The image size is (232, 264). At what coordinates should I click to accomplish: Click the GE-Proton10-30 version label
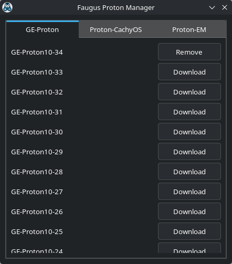coord(37,132)
